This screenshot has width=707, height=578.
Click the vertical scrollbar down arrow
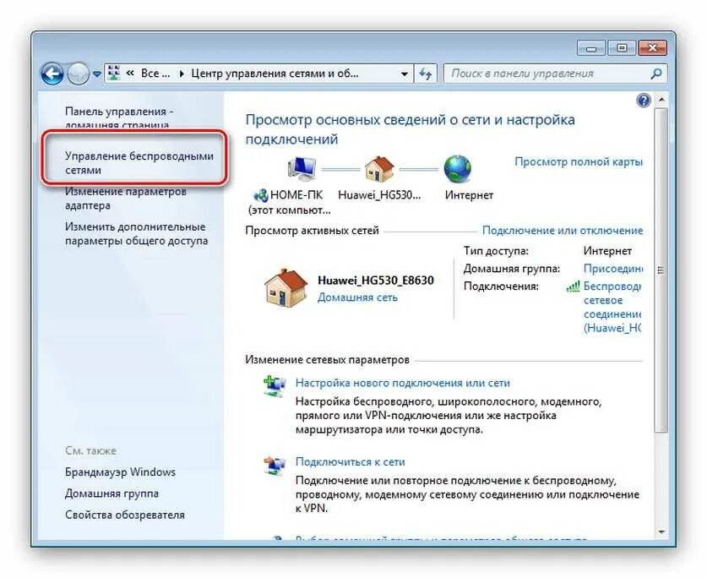(661, 532)
